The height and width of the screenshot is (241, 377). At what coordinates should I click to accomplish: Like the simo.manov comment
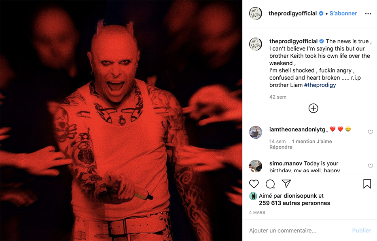tap(371, 166)
